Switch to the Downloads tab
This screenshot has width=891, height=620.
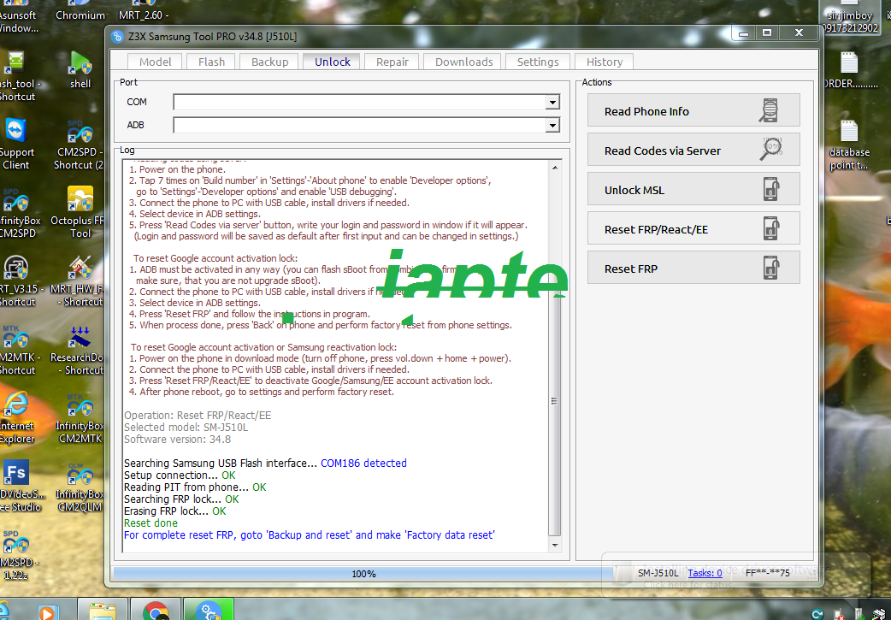point(463,62)
